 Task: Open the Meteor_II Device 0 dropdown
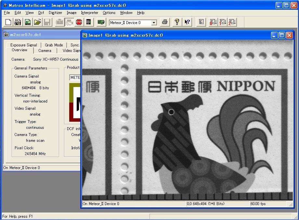[x=154, y=23]
